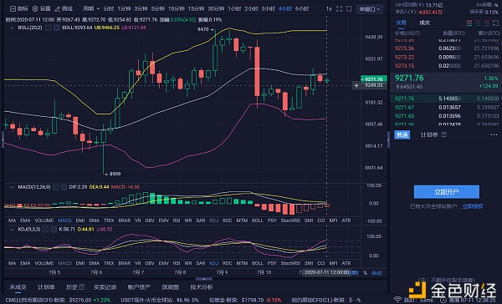The width and height of the screenshot is (502, 304).
Task: Click the plus crosshair price marker
Action: (356, 85)
